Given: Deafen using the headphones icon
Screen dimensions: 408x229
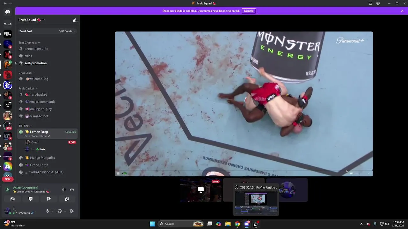Looking at the screenshot, I should tap(60, 211).
